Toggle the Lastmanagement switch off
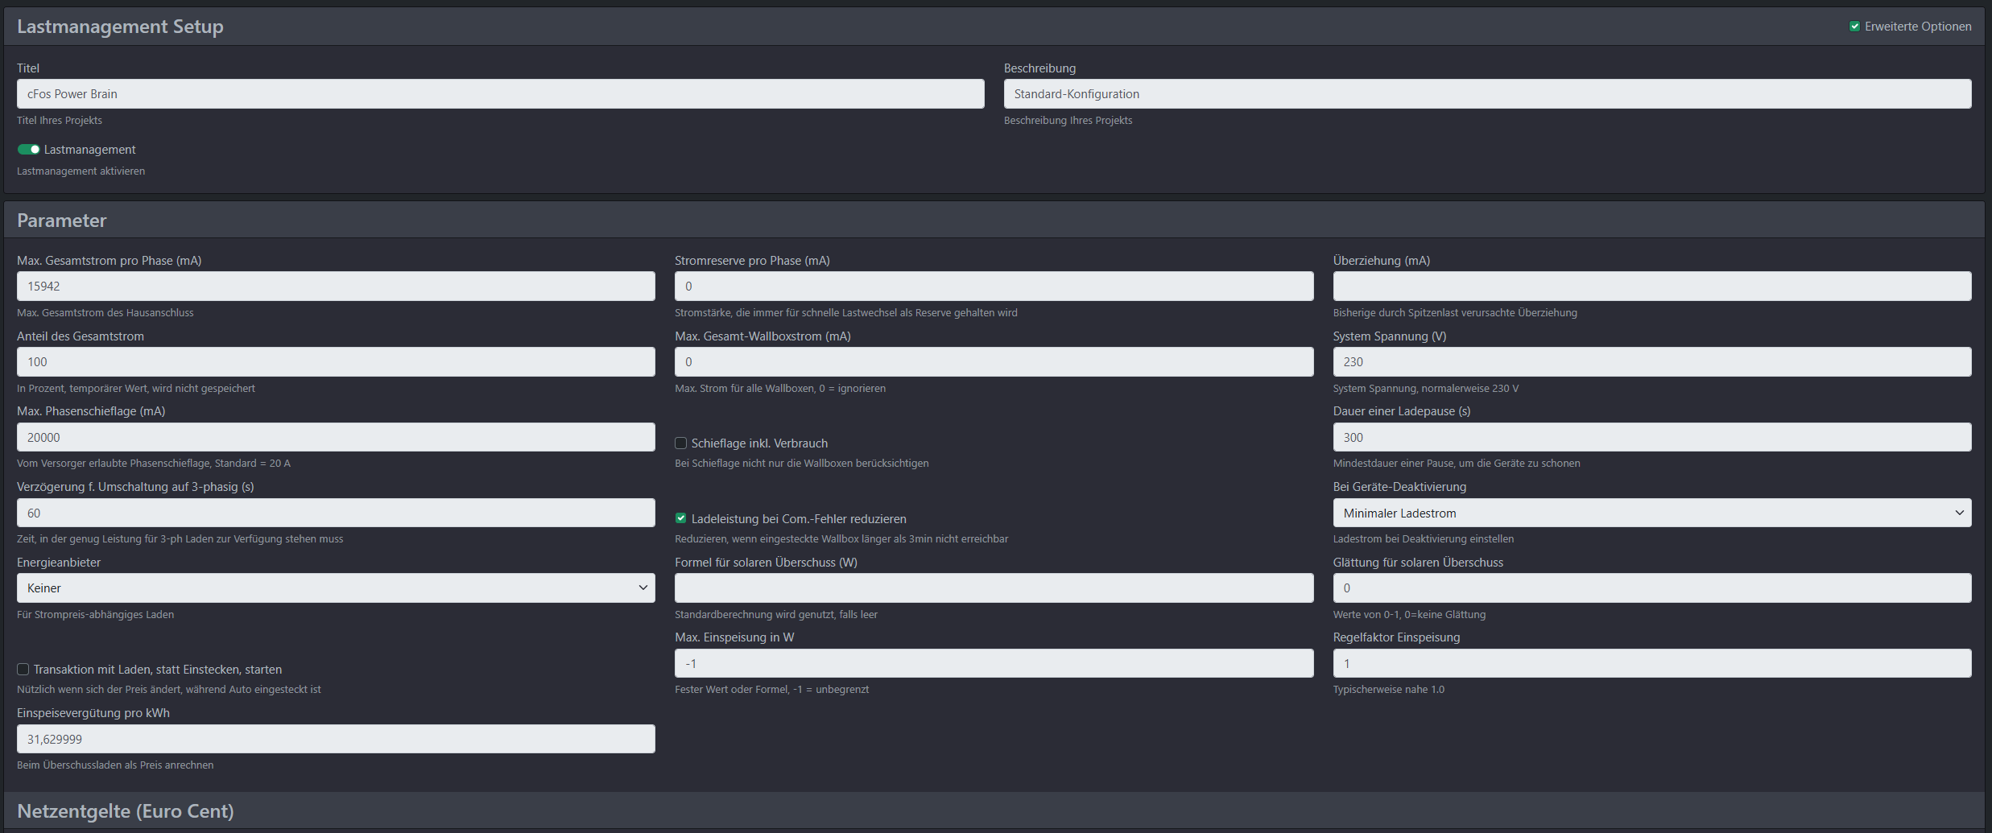This screenshot has width=1992, height=833. click(29, 150)
